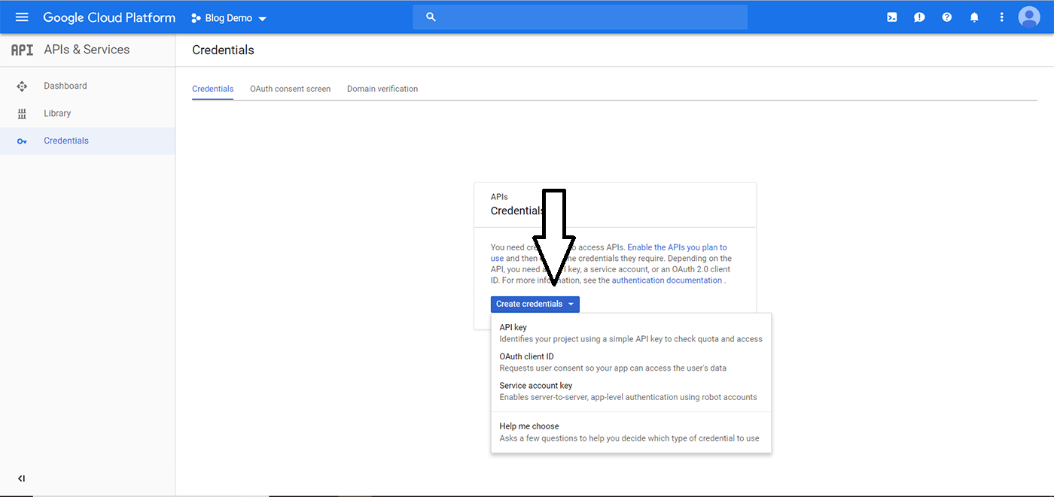Click the Credentials key icon in sidebar
This screenshot has width=1054, height=497.
[22, 141]
